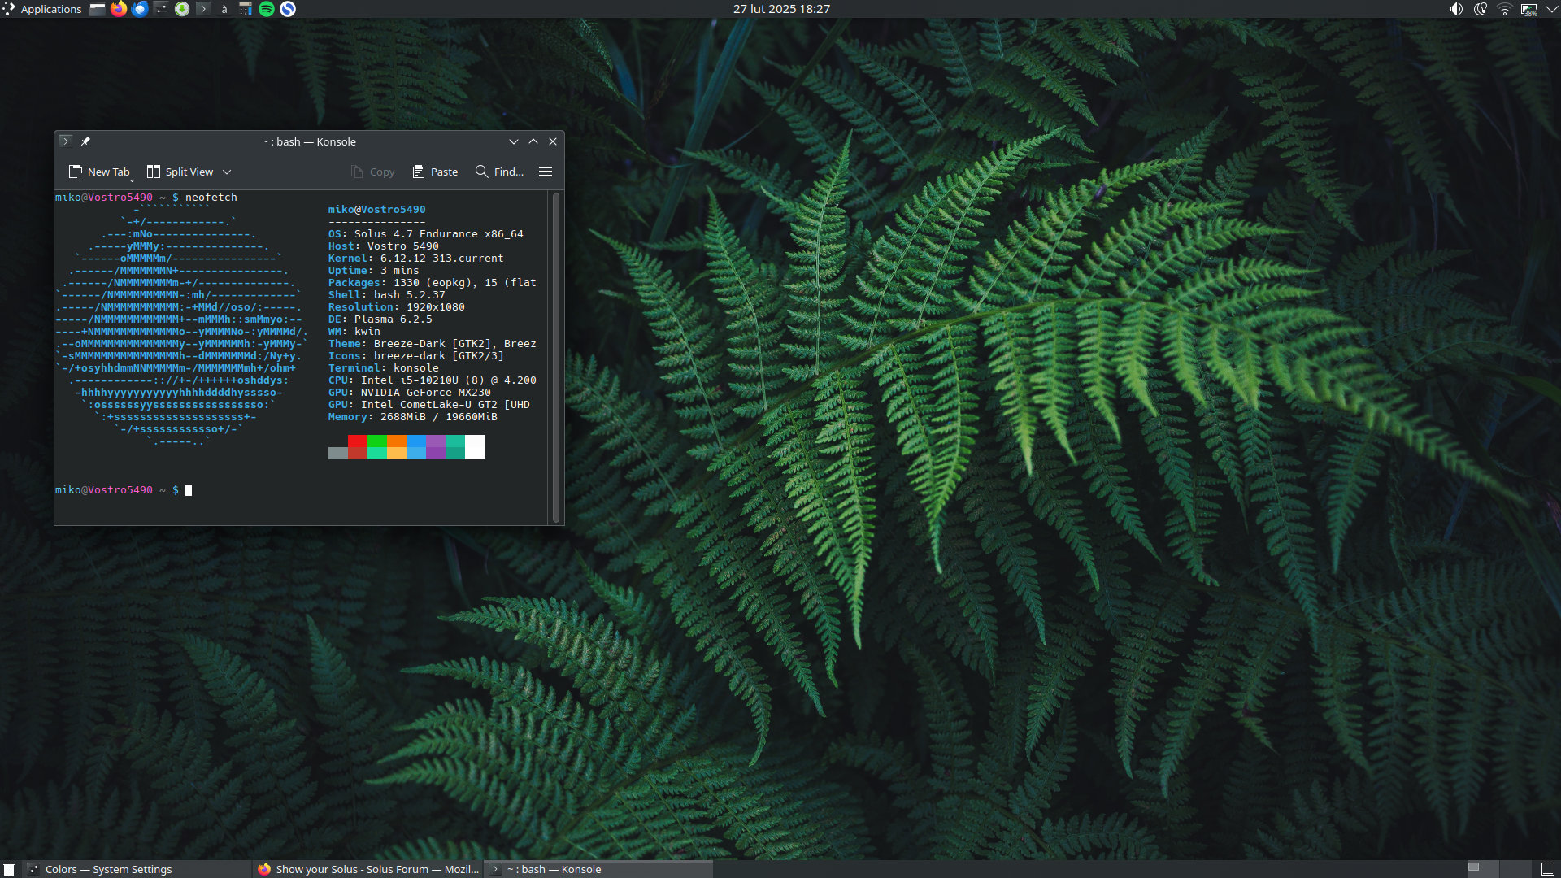Minimize the Konsole window
This screenshot has width=1561, height=878.
pyautogui.click(x=514, y=141)
